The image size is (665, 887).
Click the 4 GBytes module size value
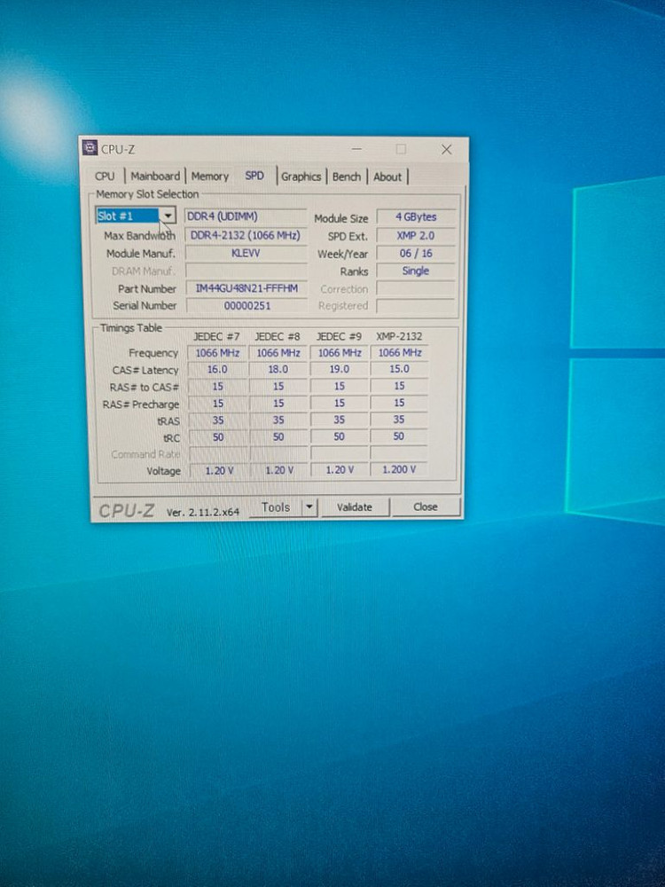click(x=416, y=217)
